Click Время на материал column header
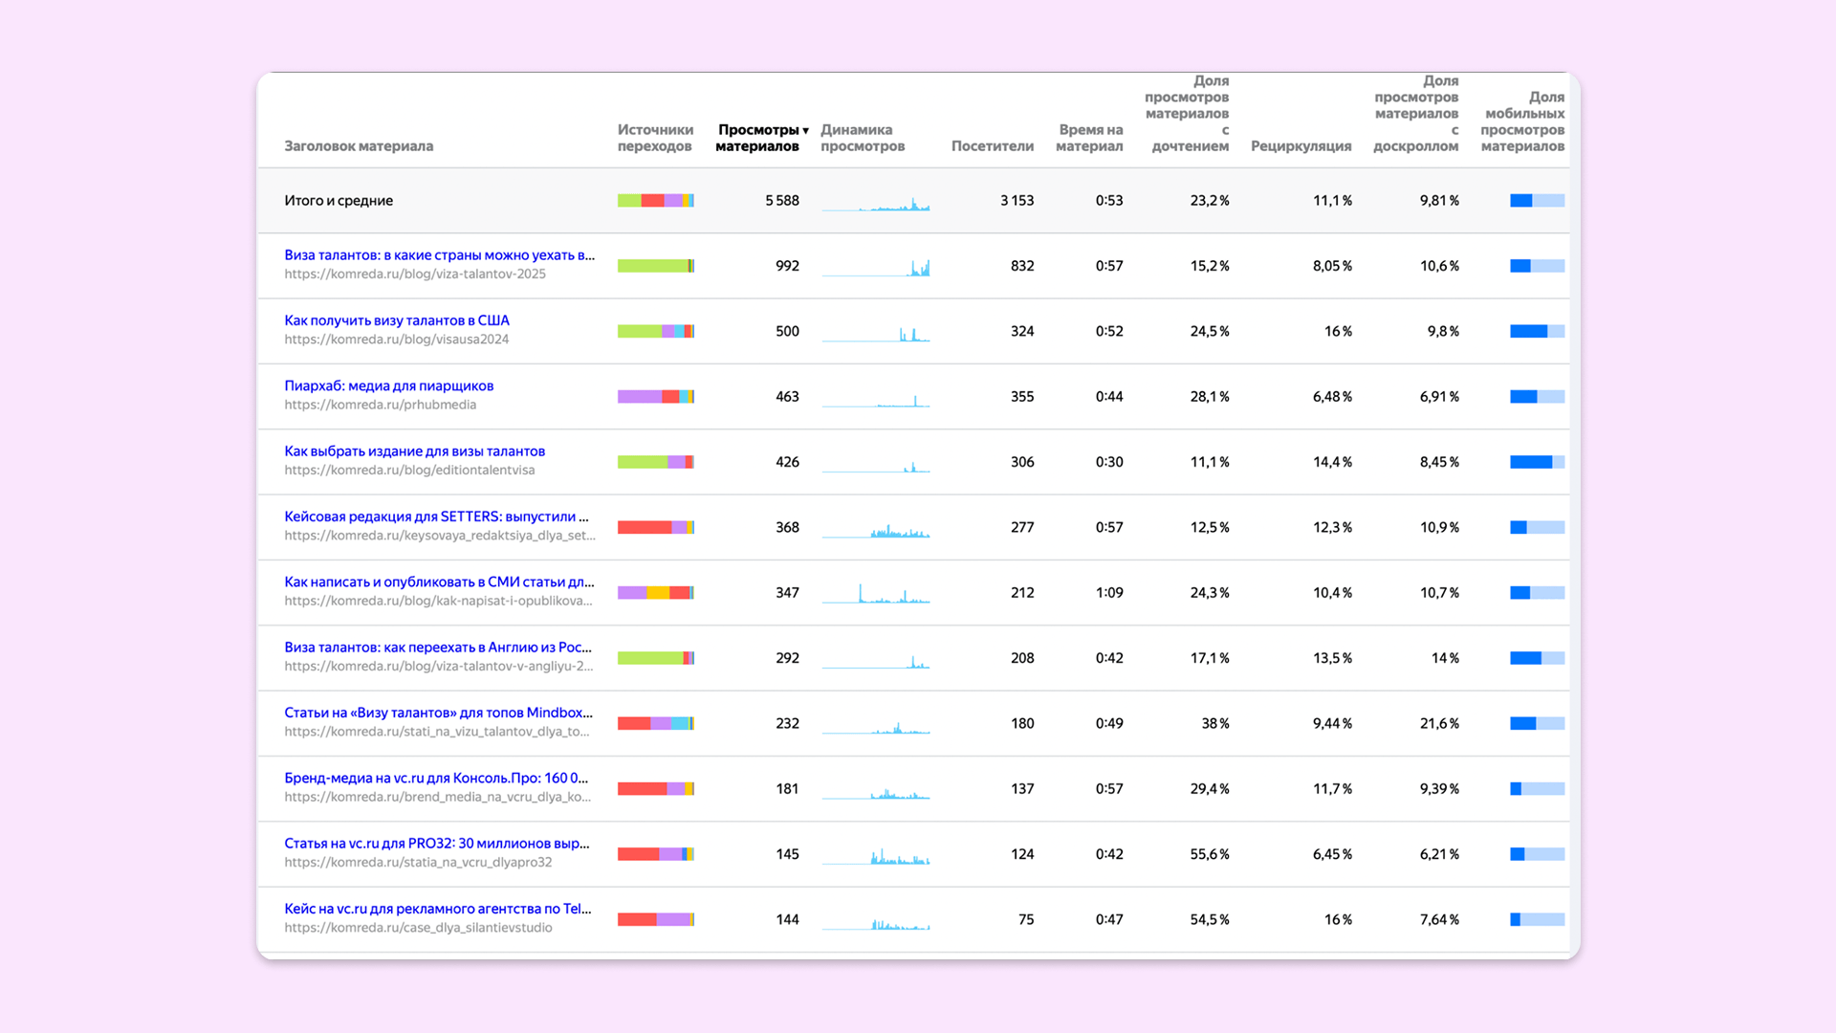 pos(1089,138)
